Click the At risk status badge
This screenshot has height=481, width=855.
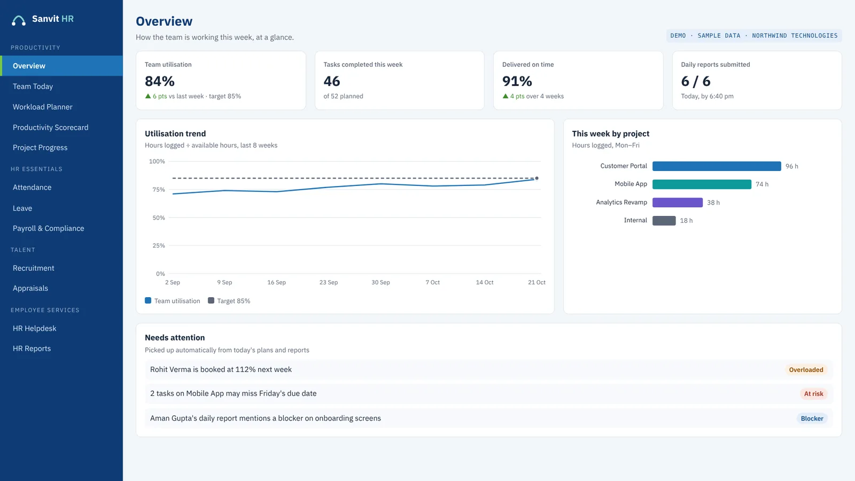(813, 394)
